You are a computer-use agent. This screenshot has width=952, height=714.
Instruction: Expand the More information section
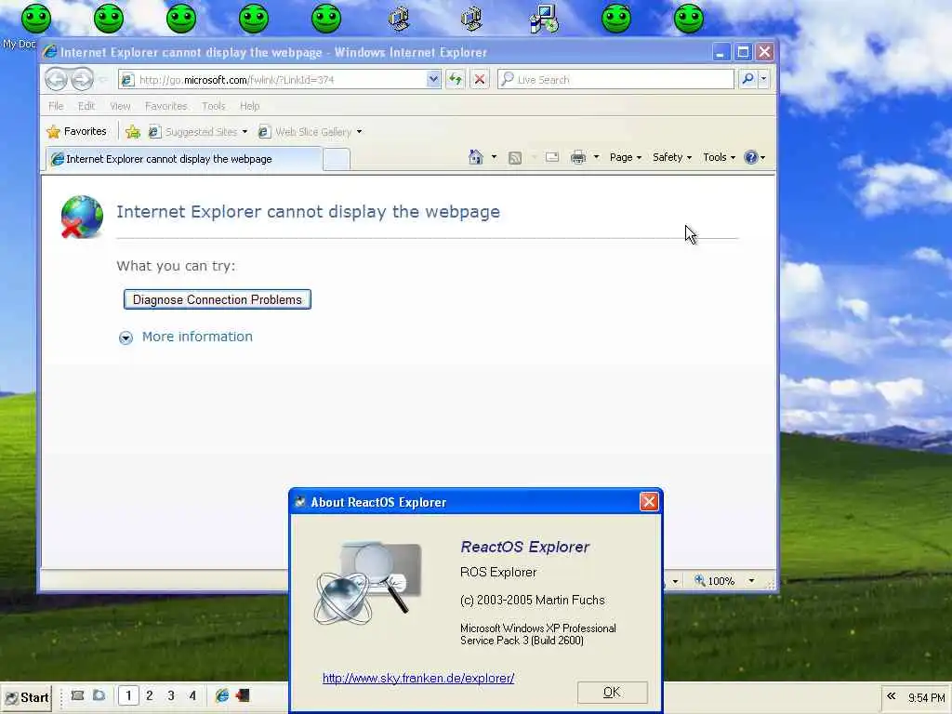(x=186, y=337)
